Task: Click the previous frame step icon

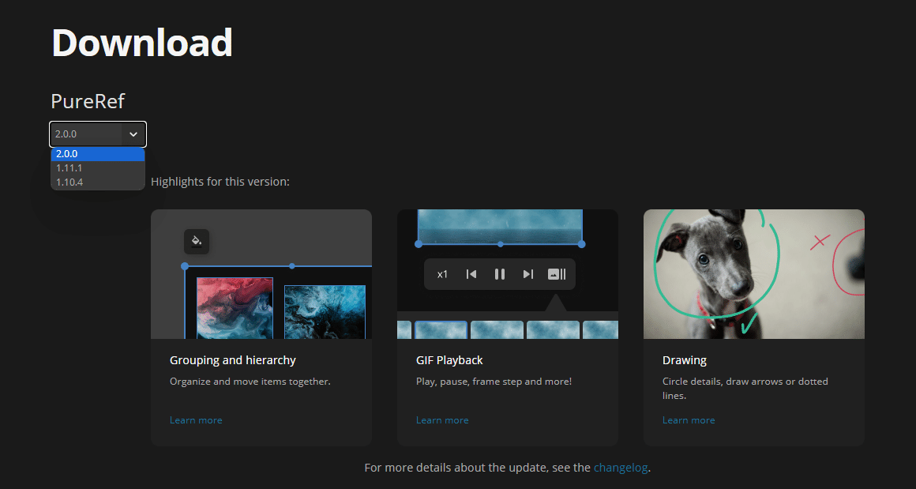Action: [x=471, y=274]
